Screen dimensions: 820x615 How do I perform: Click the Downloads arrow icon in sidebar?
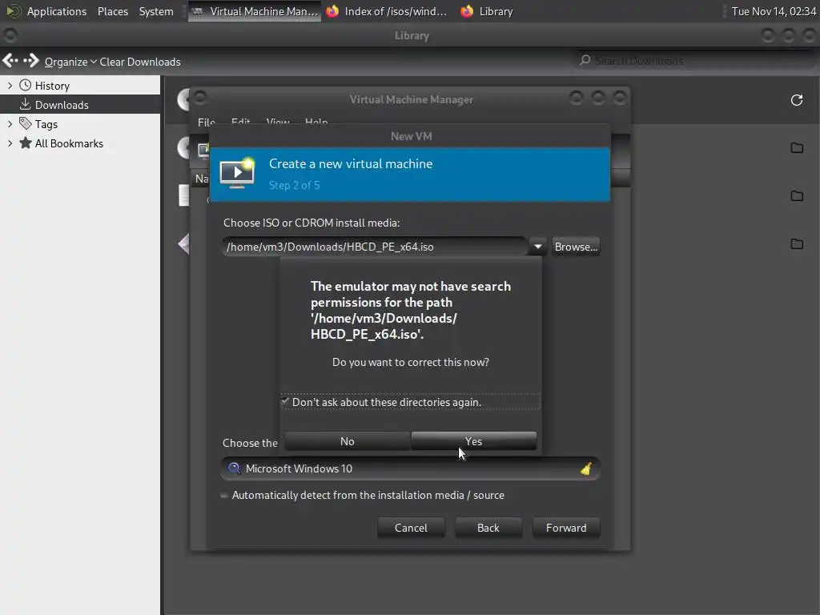point(25,104)
